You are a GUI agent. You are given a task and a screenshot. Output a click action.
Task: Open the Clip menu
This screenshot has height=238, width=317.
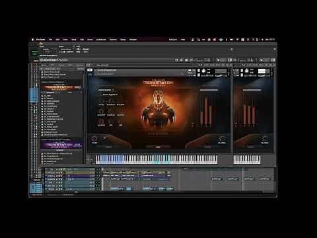82,40
